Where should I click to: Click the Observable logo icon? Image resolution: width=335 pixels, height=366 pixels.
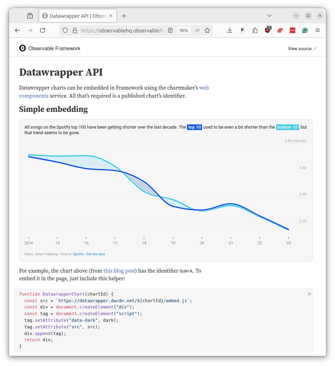click(x=22, y=48)
